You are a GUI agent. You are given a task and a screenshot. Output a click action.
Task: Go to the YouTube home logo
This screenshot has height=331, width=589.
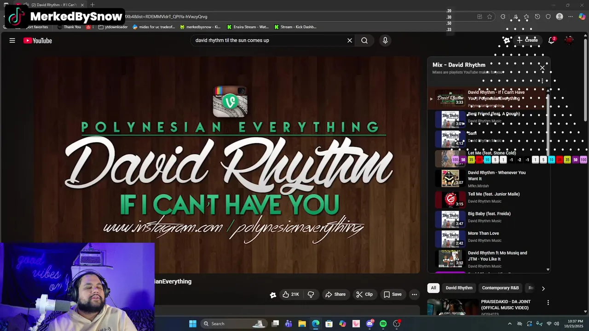pyautogui.click(x=38, y=40)
